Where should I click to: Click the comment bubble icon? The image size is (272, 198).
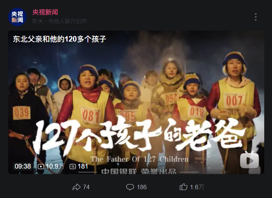[130, 187]
